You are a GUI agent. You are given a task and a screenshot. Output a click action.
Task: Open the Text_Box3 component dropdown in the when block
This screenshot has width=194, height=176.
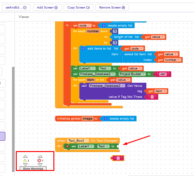tap(78, 140)
